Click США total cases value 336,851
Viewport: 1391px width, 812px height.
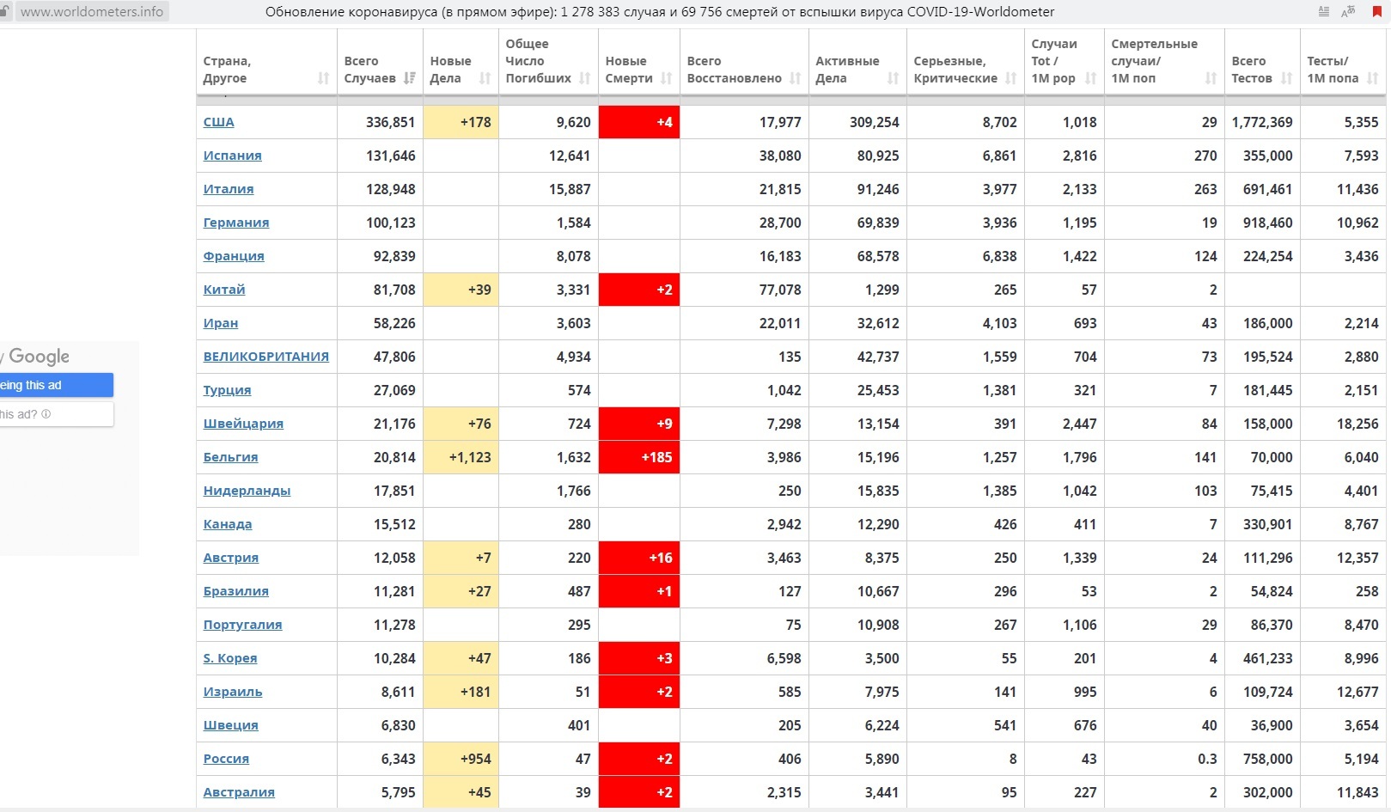pos(391,122)
